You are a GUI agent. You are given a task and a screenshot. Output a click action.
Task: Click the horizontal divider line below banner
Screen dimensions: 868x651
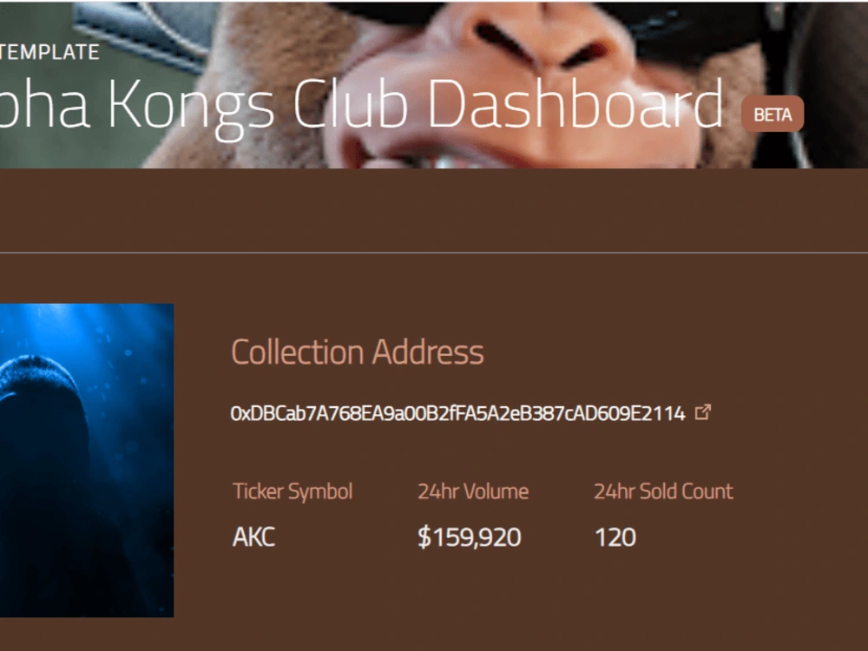(434, 253)
